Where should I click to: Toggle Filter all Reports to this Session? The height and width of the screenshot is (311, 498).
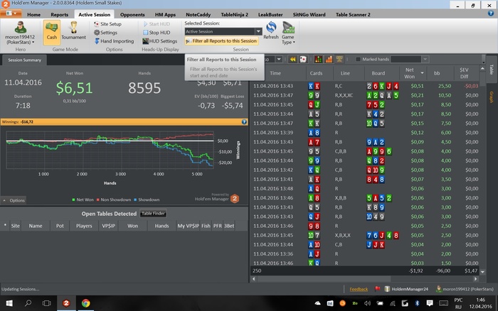pyautogui.click(x=221, y=41)
